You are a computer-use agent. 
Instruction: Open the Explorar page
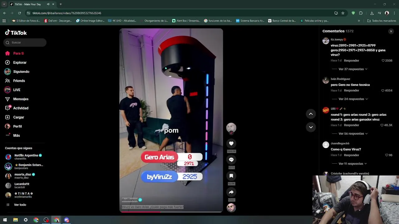pyautogui.click(x=16, y=63)
